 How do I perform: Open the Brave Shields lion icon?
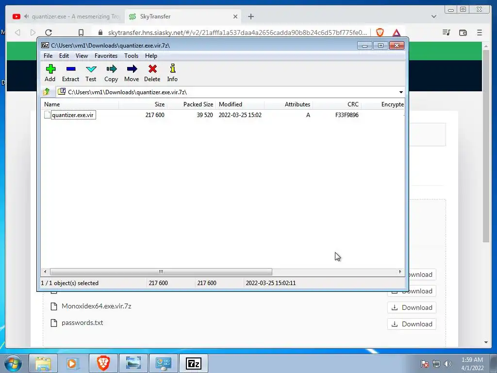380,33
